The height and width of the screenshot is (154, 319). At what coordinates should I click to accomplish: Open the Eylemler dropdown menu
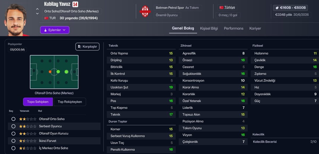click(55, 30)
